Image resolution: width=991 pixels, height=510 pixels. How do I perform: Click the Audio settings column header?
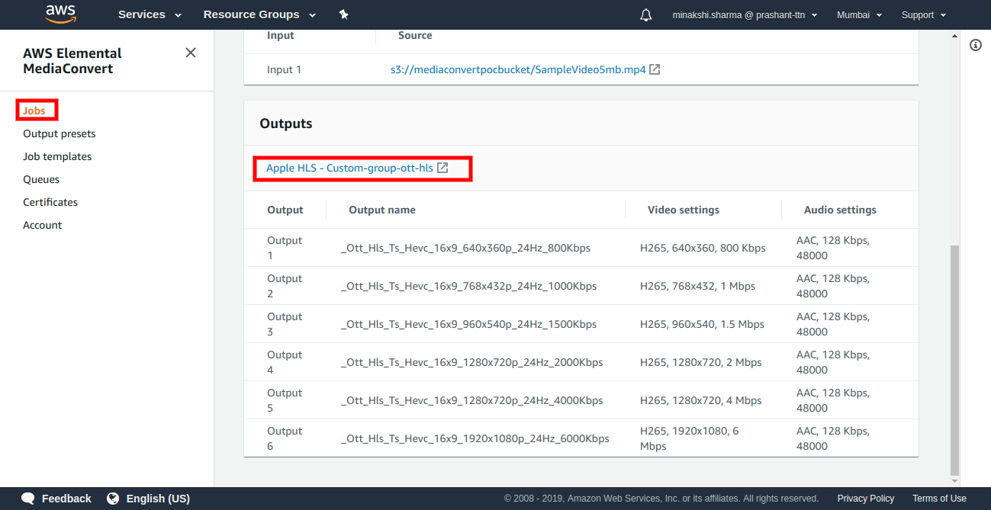point(840,210)
